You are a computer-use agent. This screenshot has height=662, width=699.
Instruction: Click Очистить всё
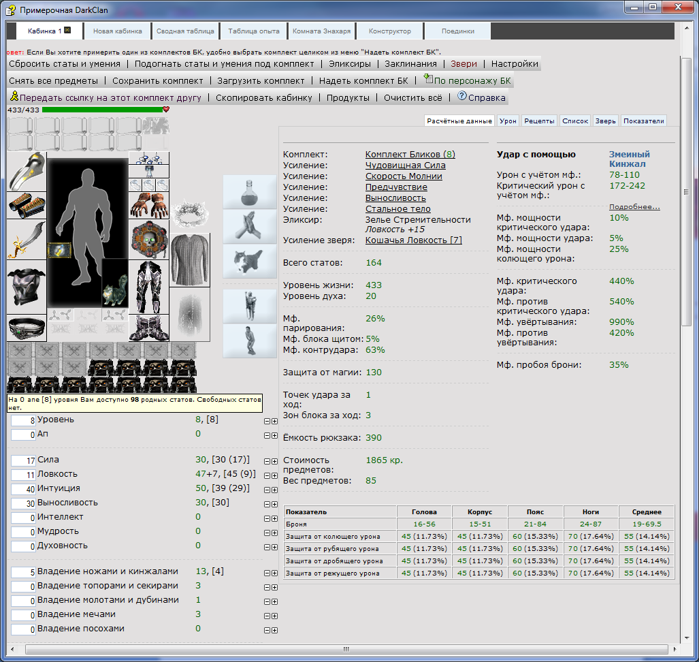click(413, 97)
